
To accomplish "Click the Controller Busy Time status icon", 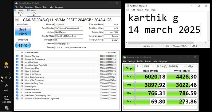I will pyautogui.click(x=17, y=83).
